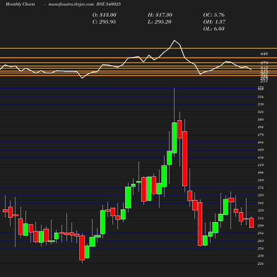277x277 pixels.
Task: Click the 449 price axis label
Action: [260, 150]
